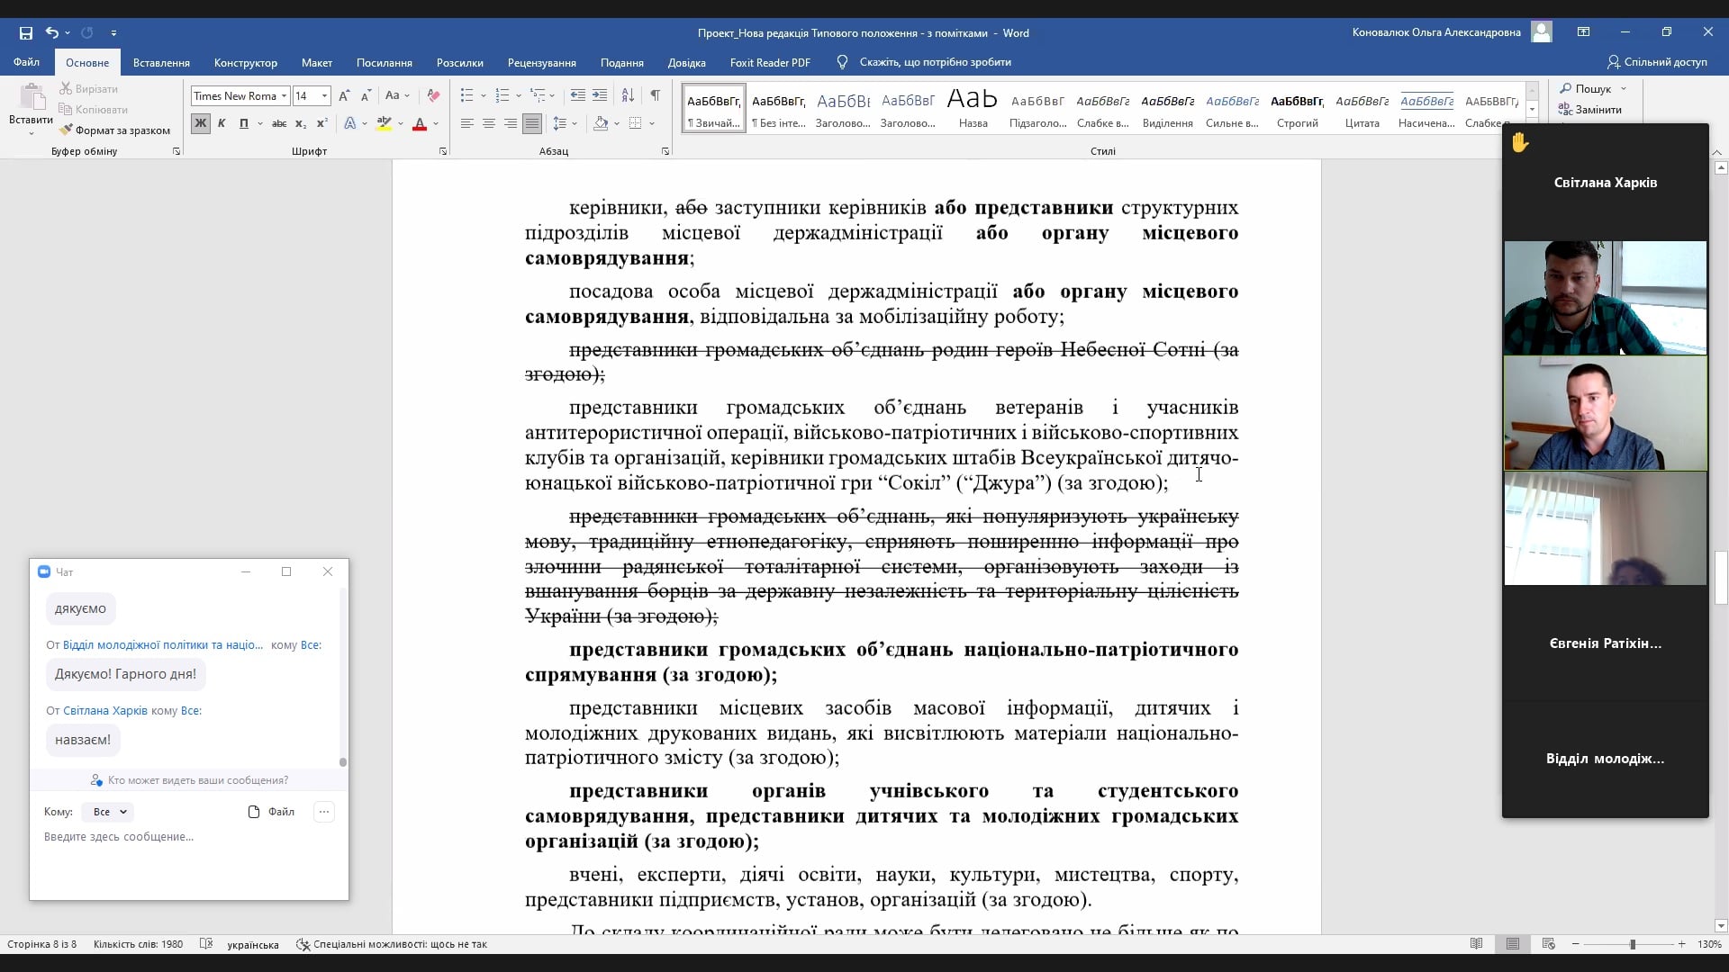Open text effects and typography
1729x972 pixels.
coord(350,123)
